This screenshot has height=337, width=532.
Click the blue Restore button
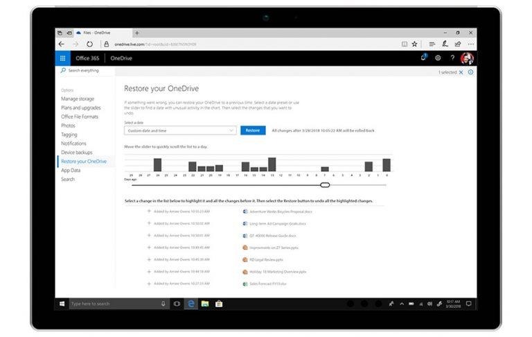(253, 130)
